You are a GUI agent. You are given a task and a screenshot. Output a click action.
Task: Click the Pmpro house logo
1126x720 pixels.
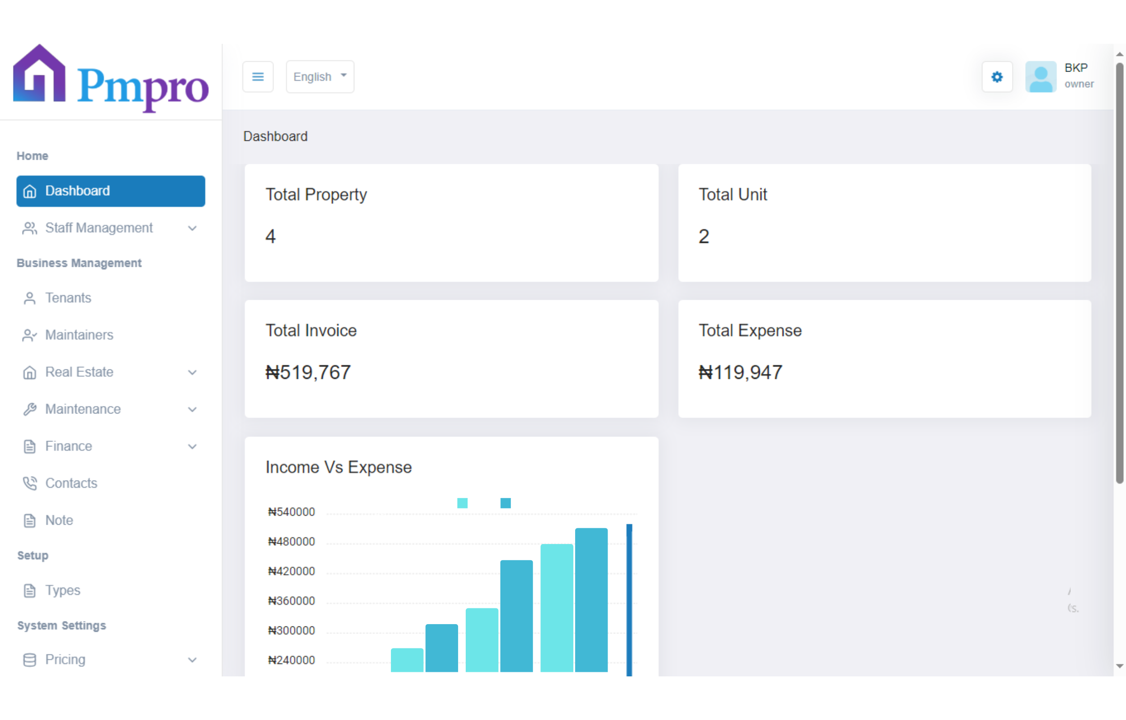click(x=39, y=74)
